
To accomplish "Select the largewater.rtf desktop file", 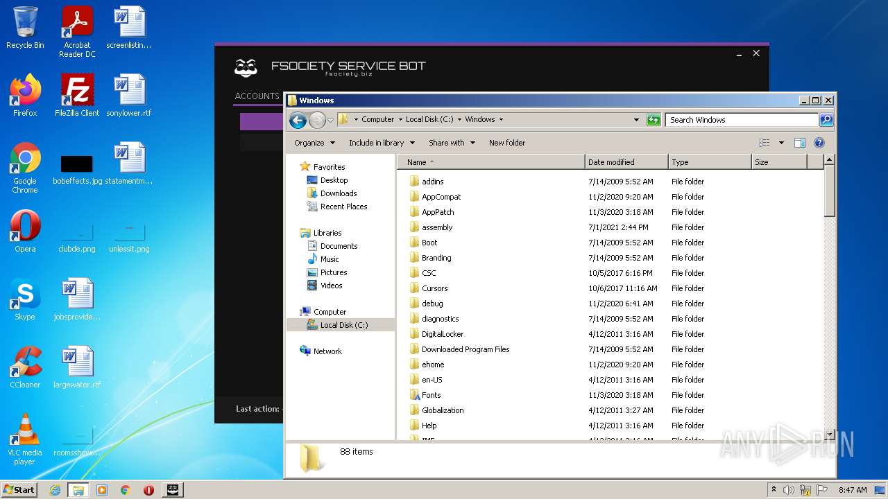I will click(77, 367).
